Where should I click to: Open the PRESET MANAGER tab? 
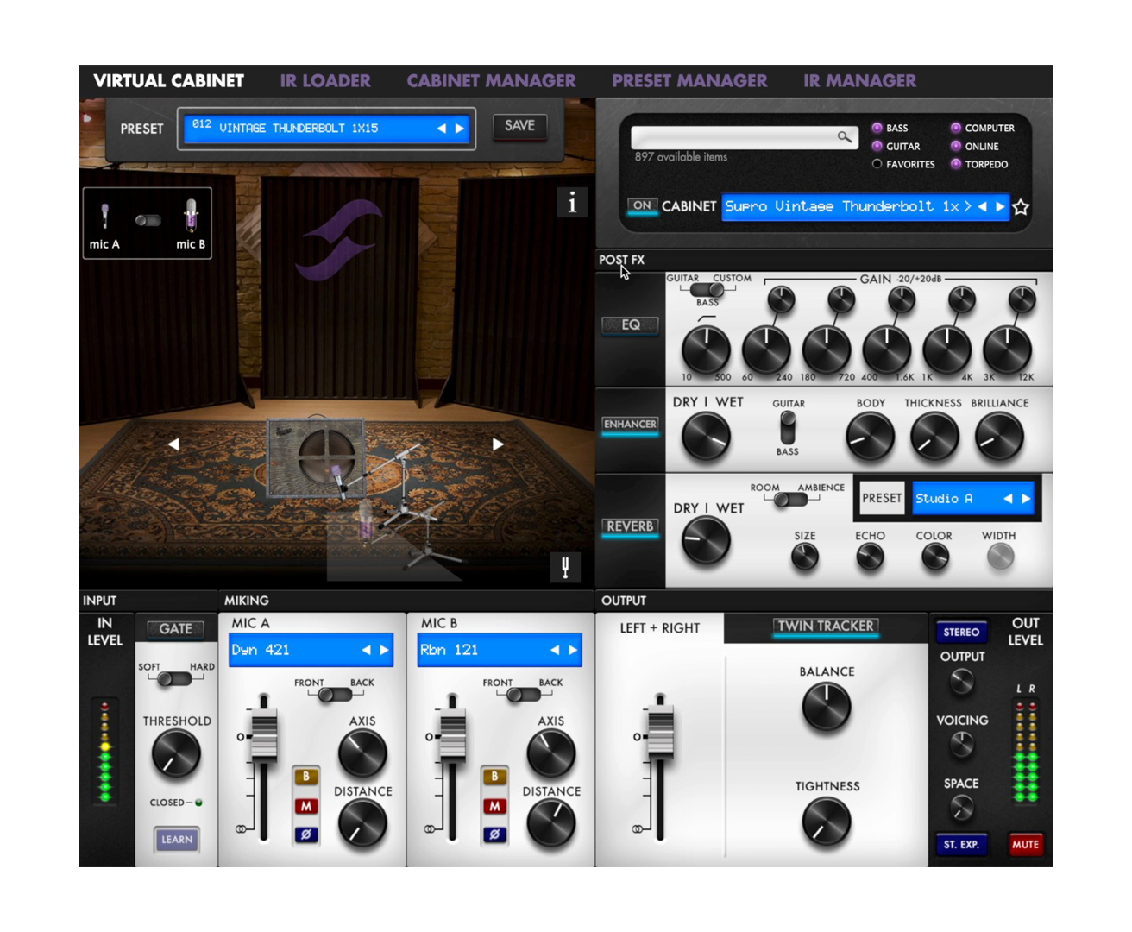[x=689, y=80]
